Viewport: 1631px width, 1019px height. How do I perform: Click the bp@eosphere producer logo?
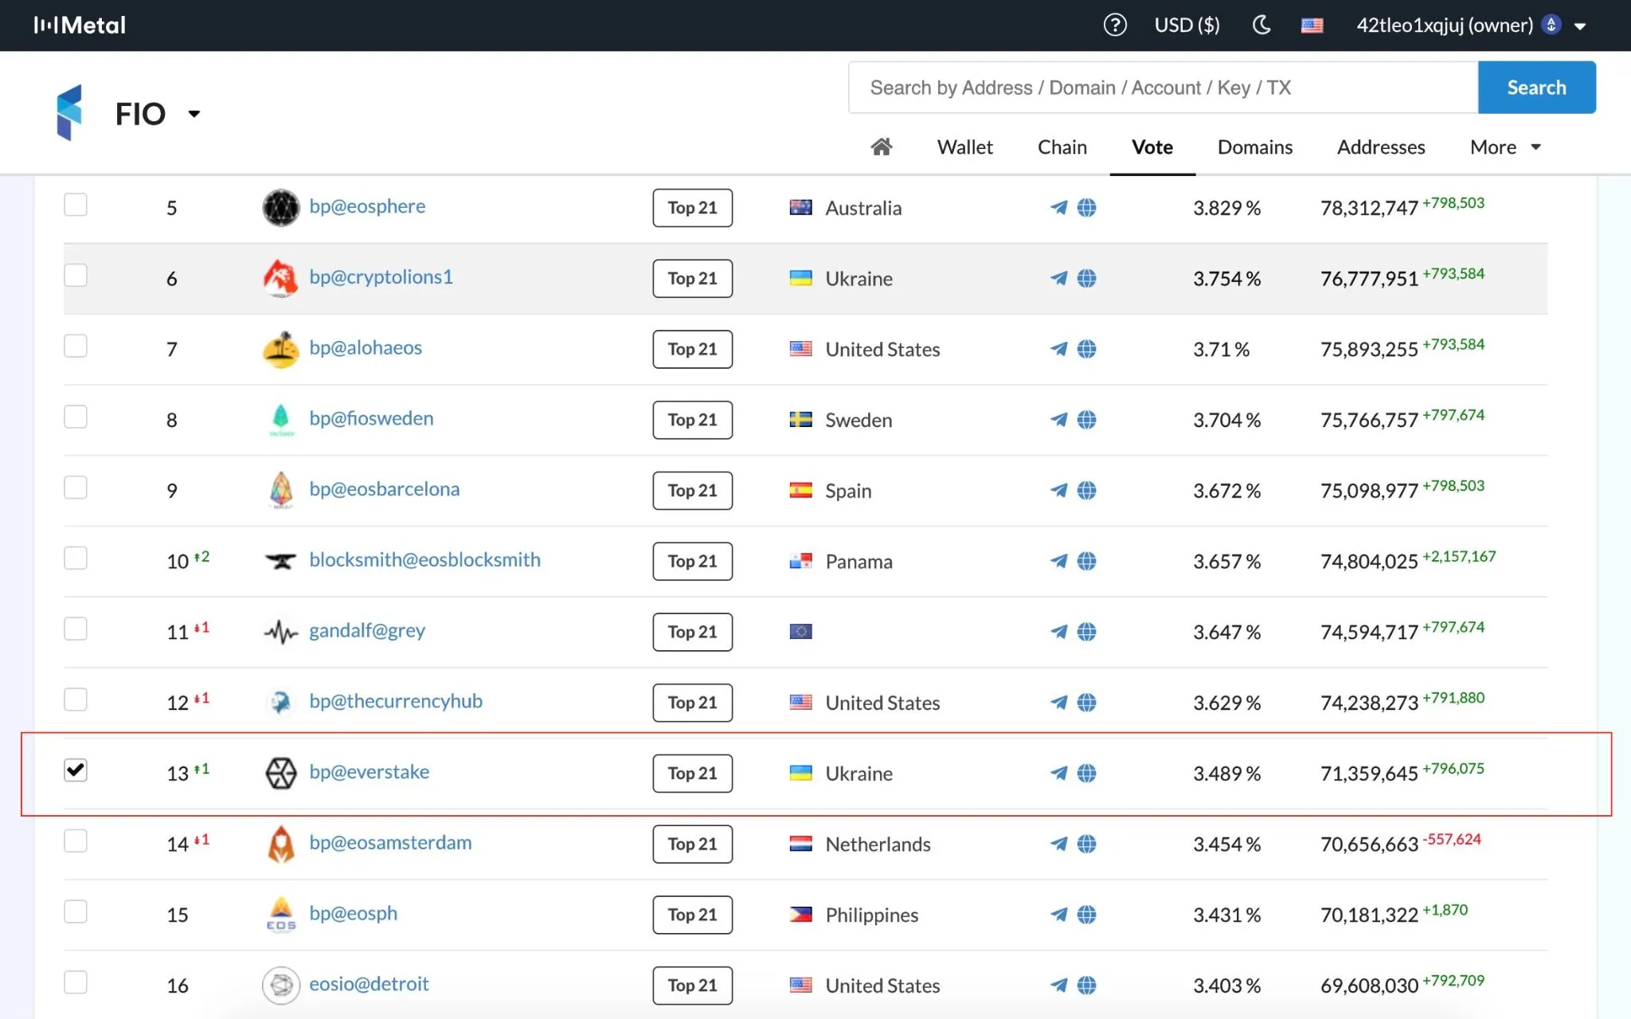point(281,208)
